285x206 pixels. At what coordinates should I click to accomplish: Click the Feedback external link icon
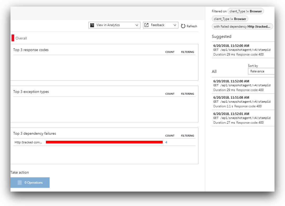[x=147, y=25]
